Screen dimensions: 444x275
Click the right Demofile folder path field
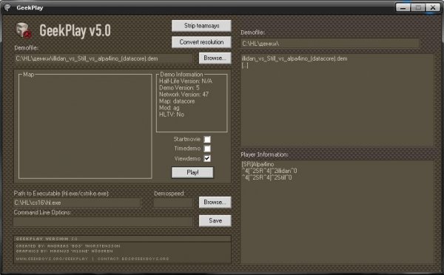pos(330,44)
